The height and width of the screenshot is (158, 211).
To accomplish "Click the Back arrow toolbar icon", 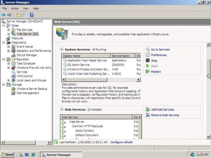I will pos(3,15).
